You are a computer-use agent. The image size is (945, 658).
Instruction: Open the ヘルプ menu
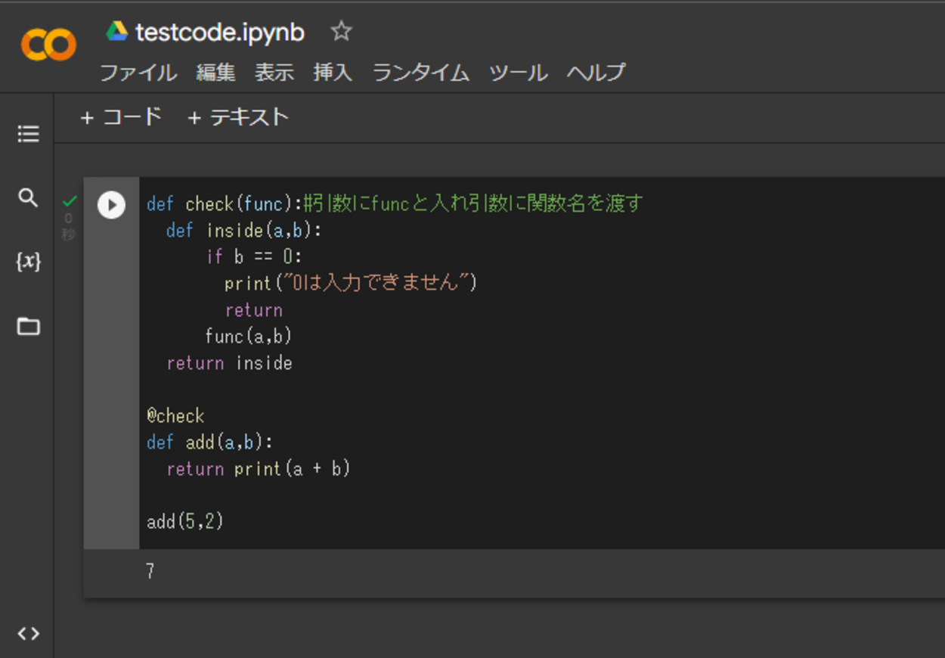tap(596, 73)
